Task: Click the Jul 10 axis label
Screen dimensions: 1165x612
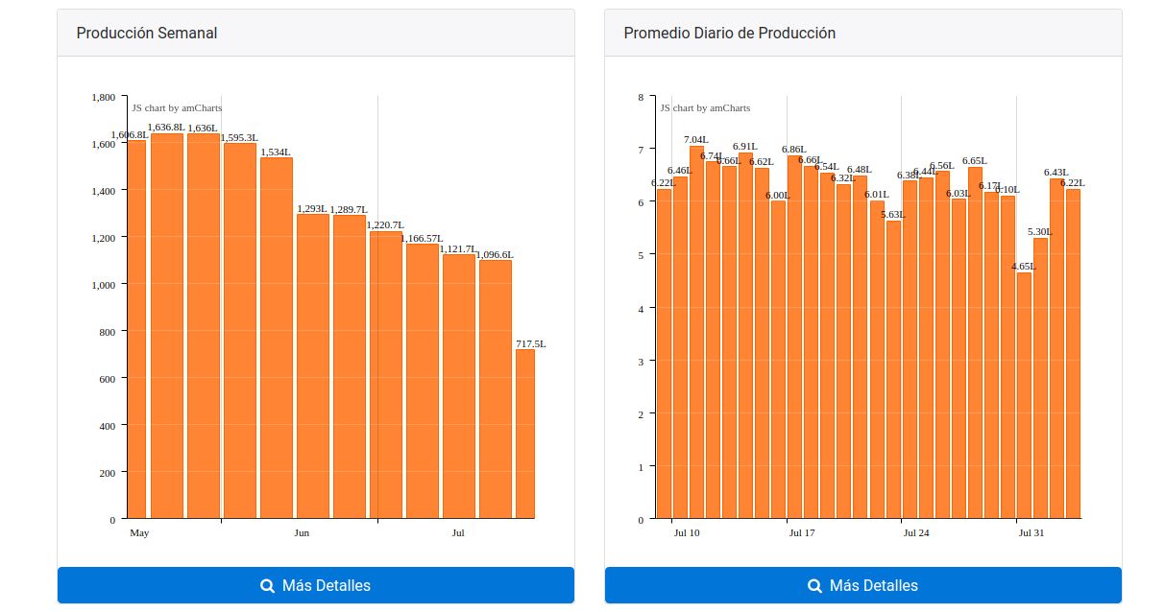Action: 687,532
